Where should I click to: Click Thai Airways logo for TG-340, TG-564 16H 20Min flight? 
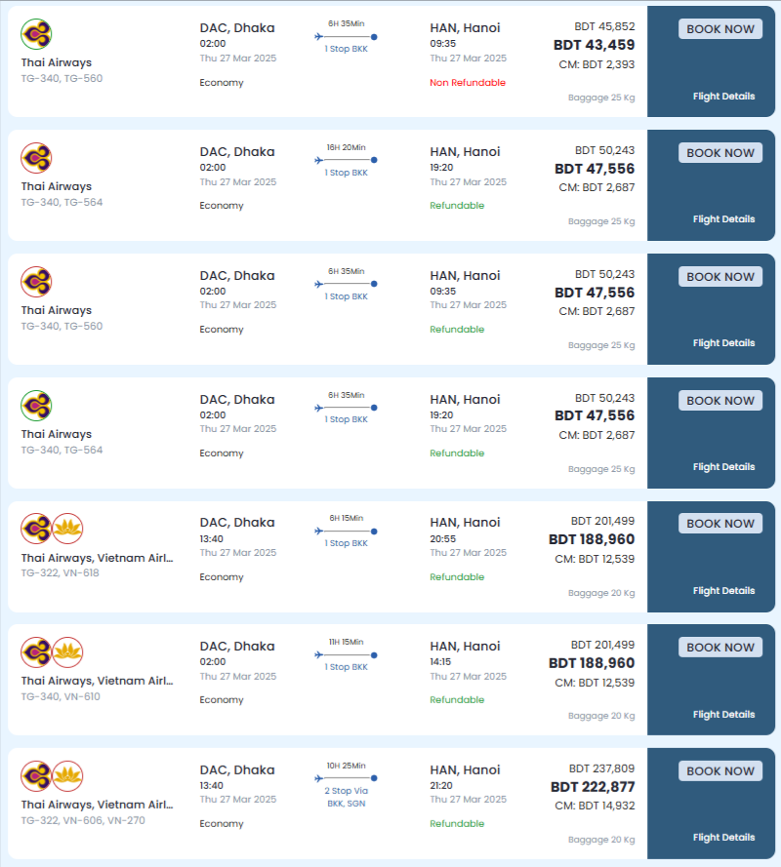tap(36, 158)
